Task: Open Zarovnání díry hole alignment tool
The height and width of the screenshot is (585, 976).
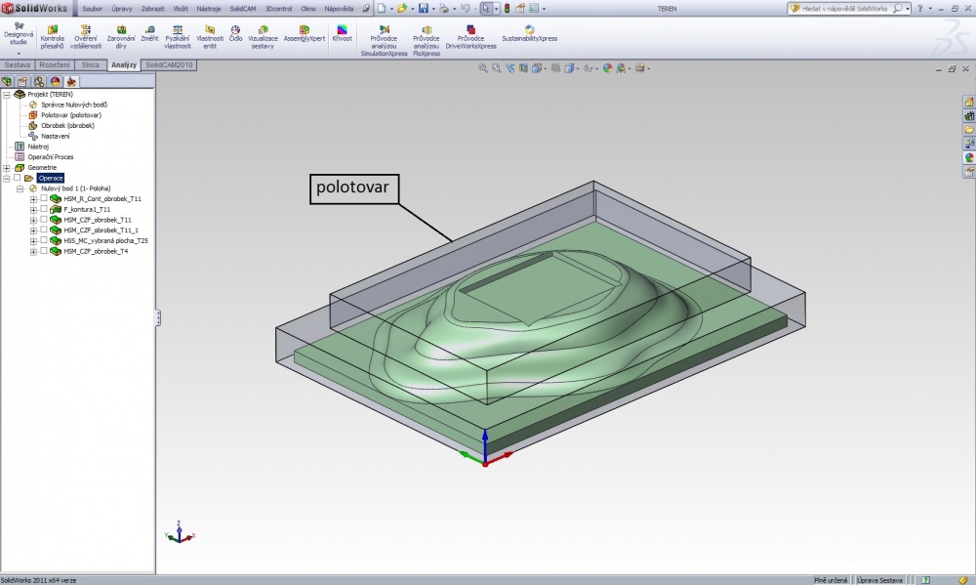Action: [x=121, y=37]
